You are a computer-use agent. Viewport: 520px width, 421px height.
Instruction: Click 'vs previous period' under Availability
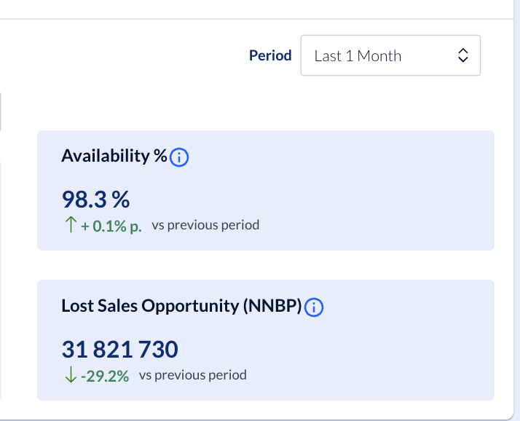205,225
